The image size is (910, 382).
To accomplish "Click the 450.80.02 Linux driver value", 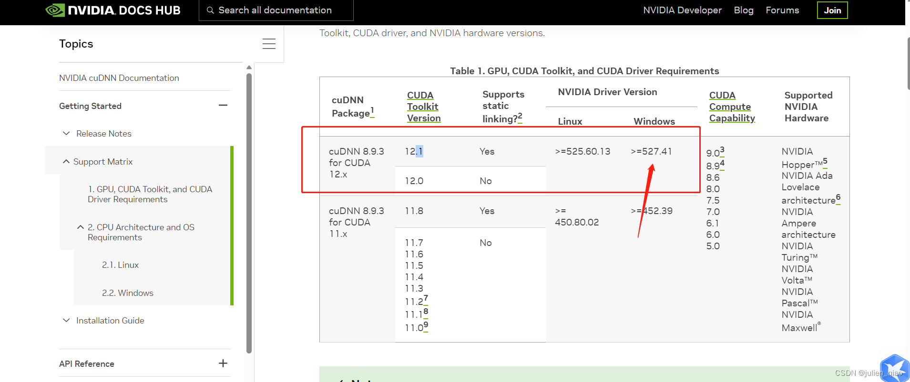I will coord(577,222).
